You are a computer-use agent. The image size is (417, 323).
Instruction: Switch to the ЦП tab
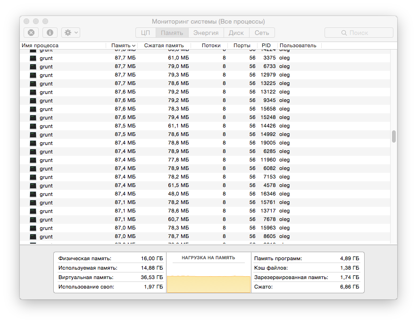[x=145, y=33]
